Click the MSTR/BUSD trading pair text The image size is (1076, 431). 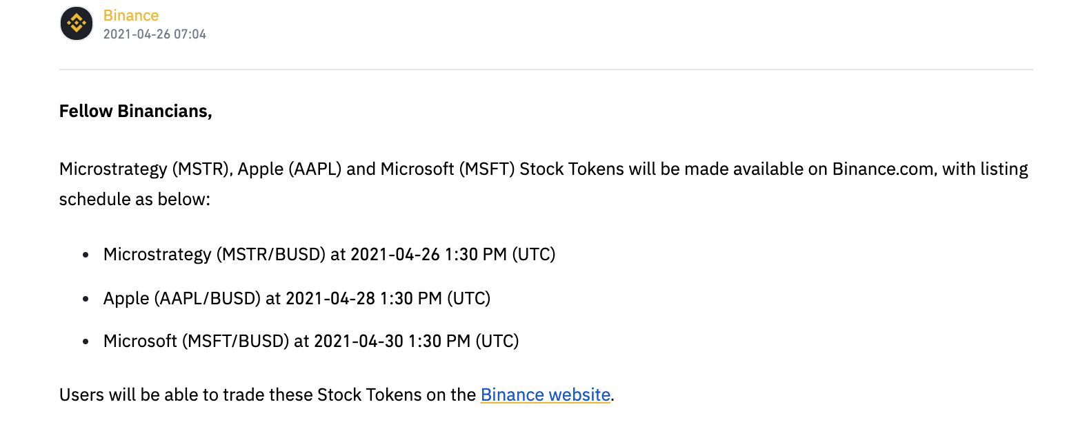click(271, 254)
